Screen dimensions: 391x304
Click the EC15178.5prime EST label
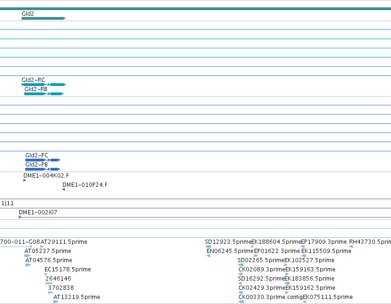click(68, 270)
